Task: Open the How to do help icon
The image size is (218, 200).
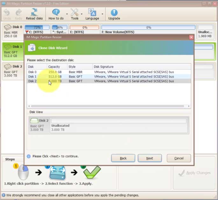Action: coord(56,12)
